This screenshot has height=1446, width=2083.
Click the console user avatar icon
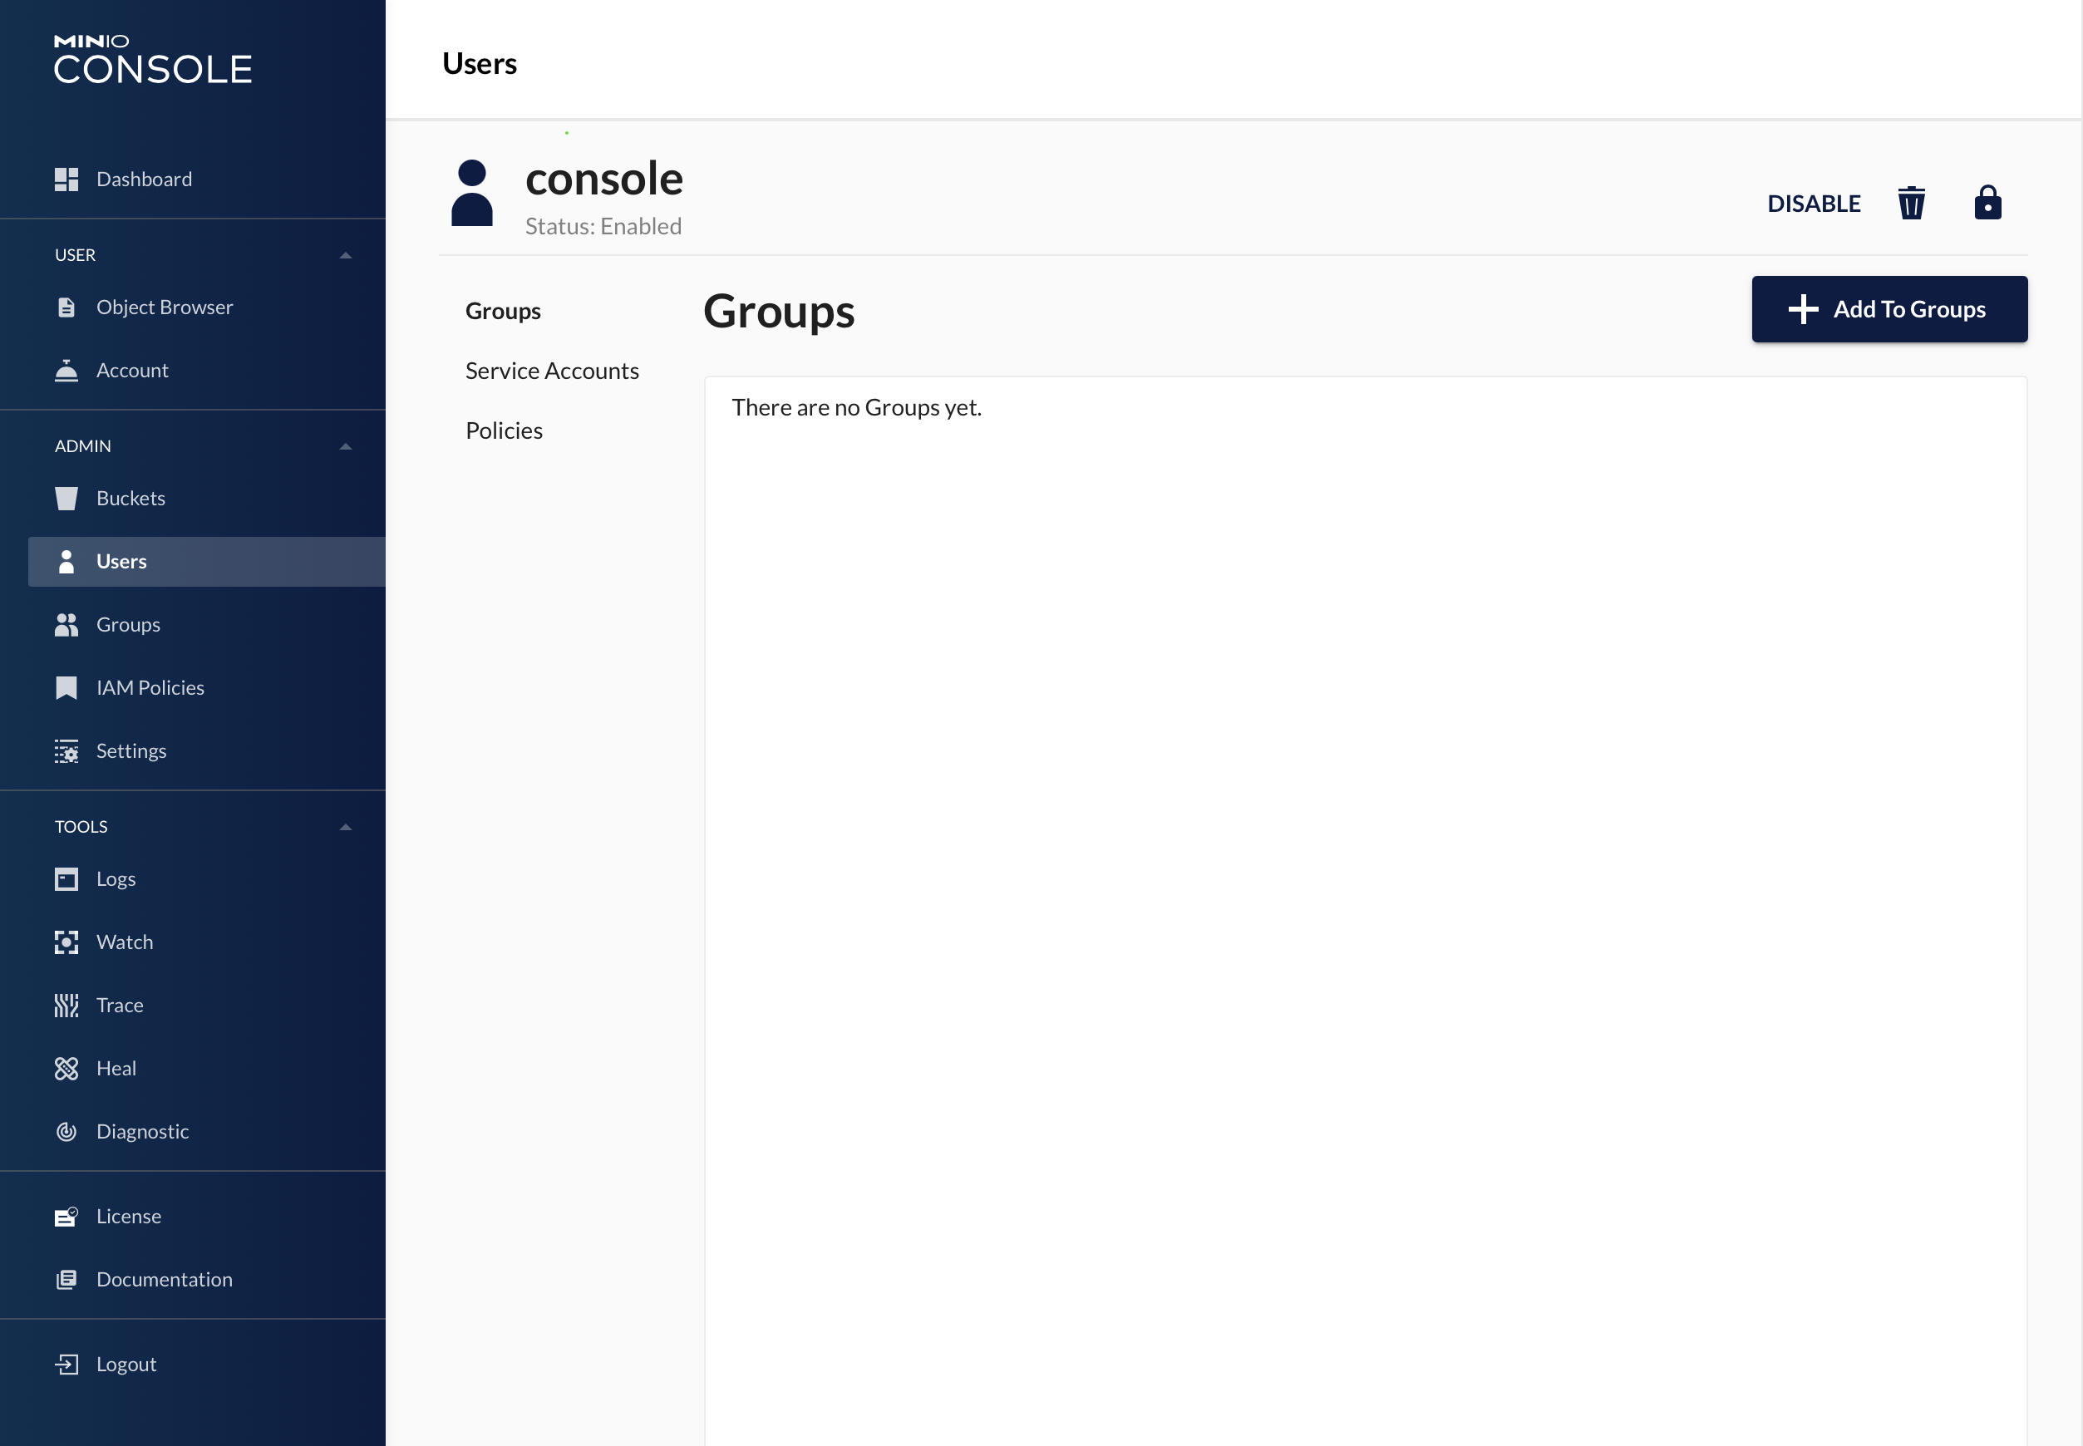(x=472, y=193)
